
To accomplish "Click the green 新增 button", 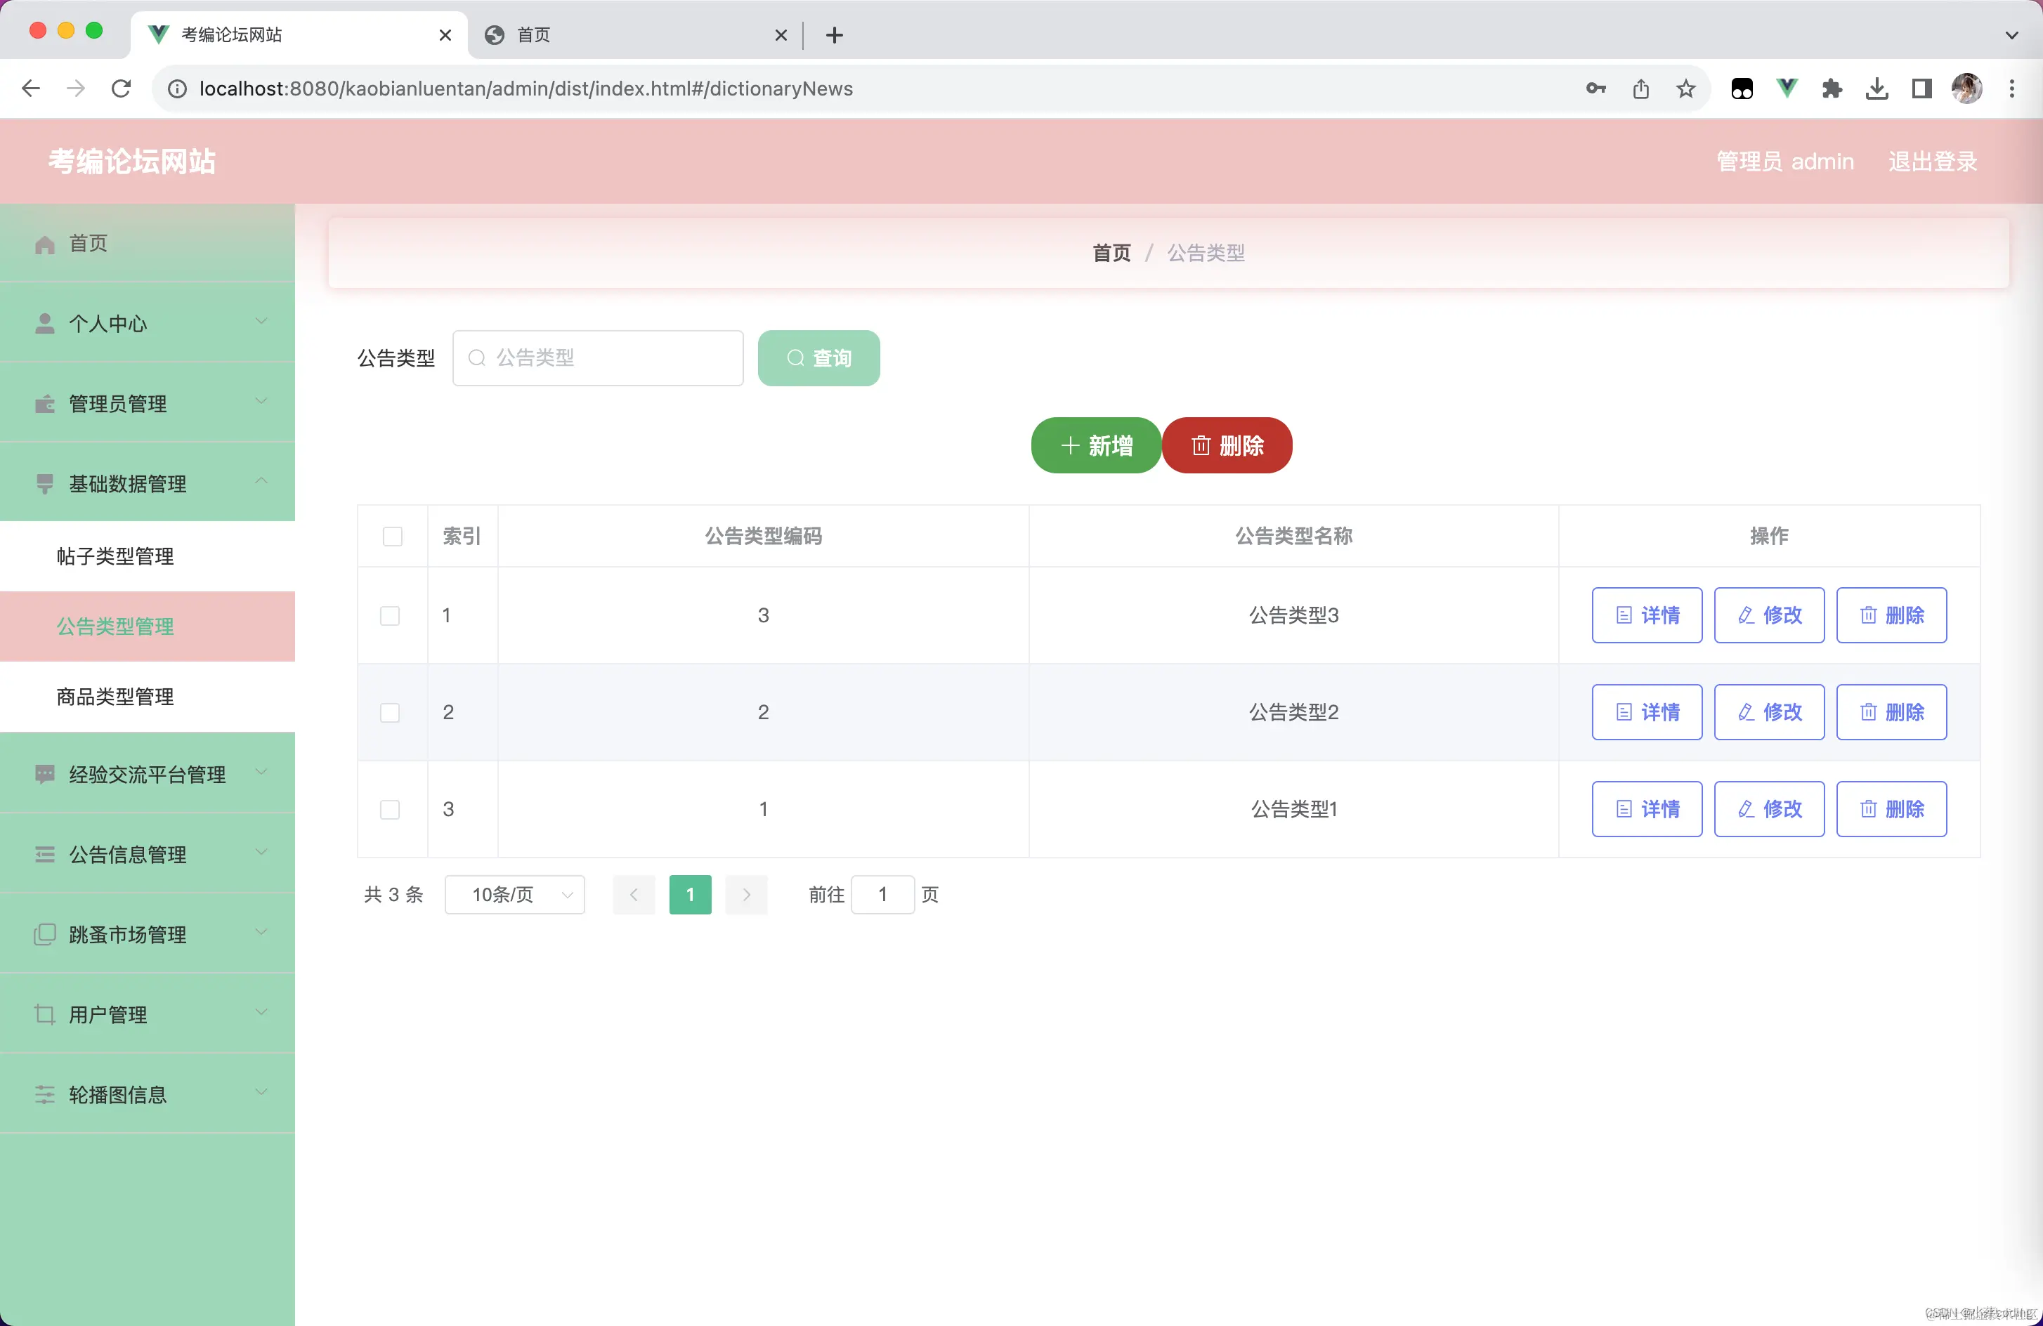I will pos(1095,445).
